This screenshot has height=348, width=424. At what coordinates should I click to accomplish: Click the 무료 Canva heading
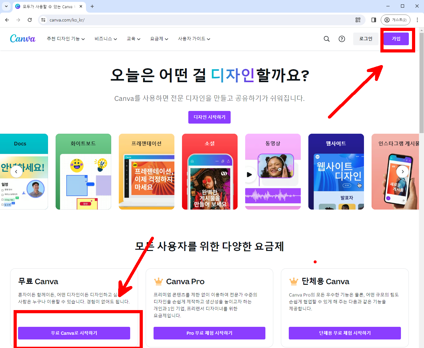(x=38, y=281)
